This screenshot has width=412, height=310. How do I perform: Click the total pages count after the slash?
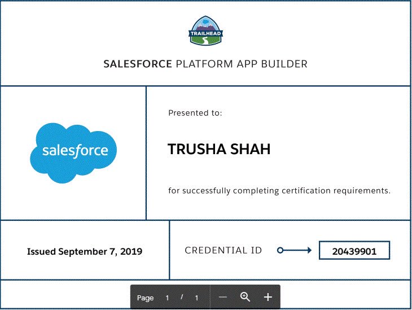pyautogui.click(x=196, y=298)
